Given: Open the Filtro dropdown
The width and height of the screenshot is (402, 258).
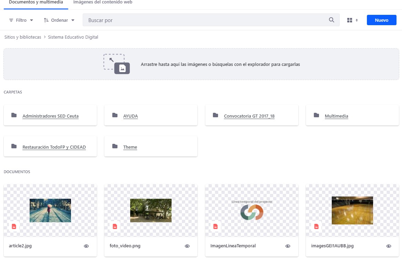Looking at the screenshot, I should [21, 20].
